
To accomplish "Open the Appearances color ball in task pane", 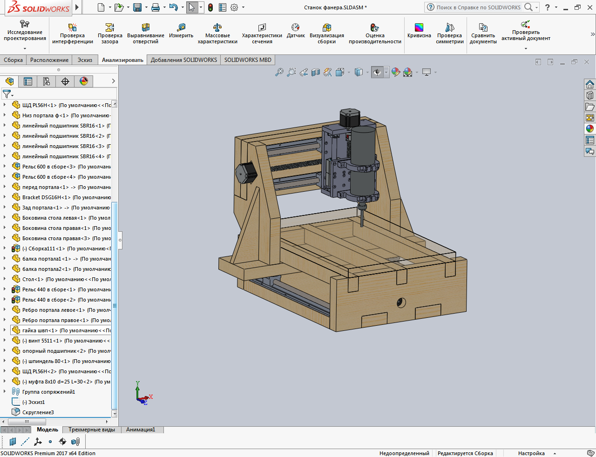I will tap(590, 129).
